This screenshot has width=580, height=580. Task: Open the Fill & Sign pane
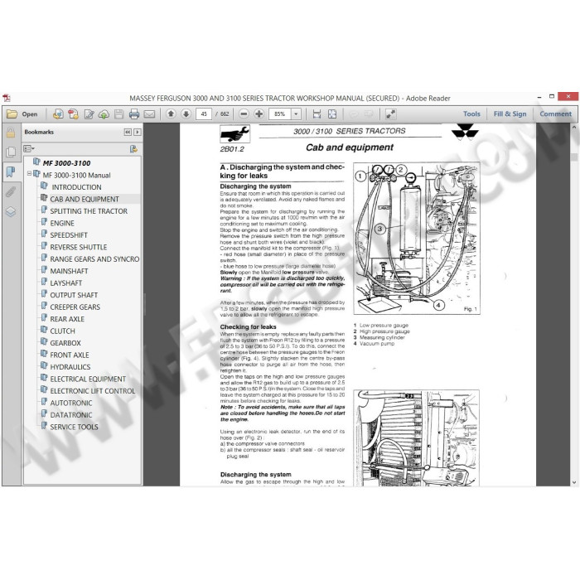pos(510,114)
